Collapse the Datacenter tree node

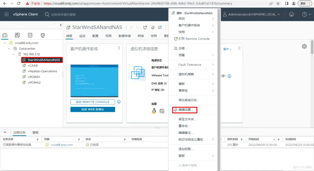[9, 48]
